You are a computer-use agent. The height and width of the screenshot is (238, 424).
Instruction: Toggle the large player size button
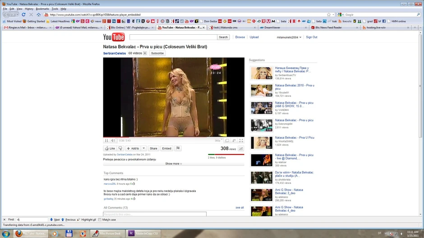(227, 141)
